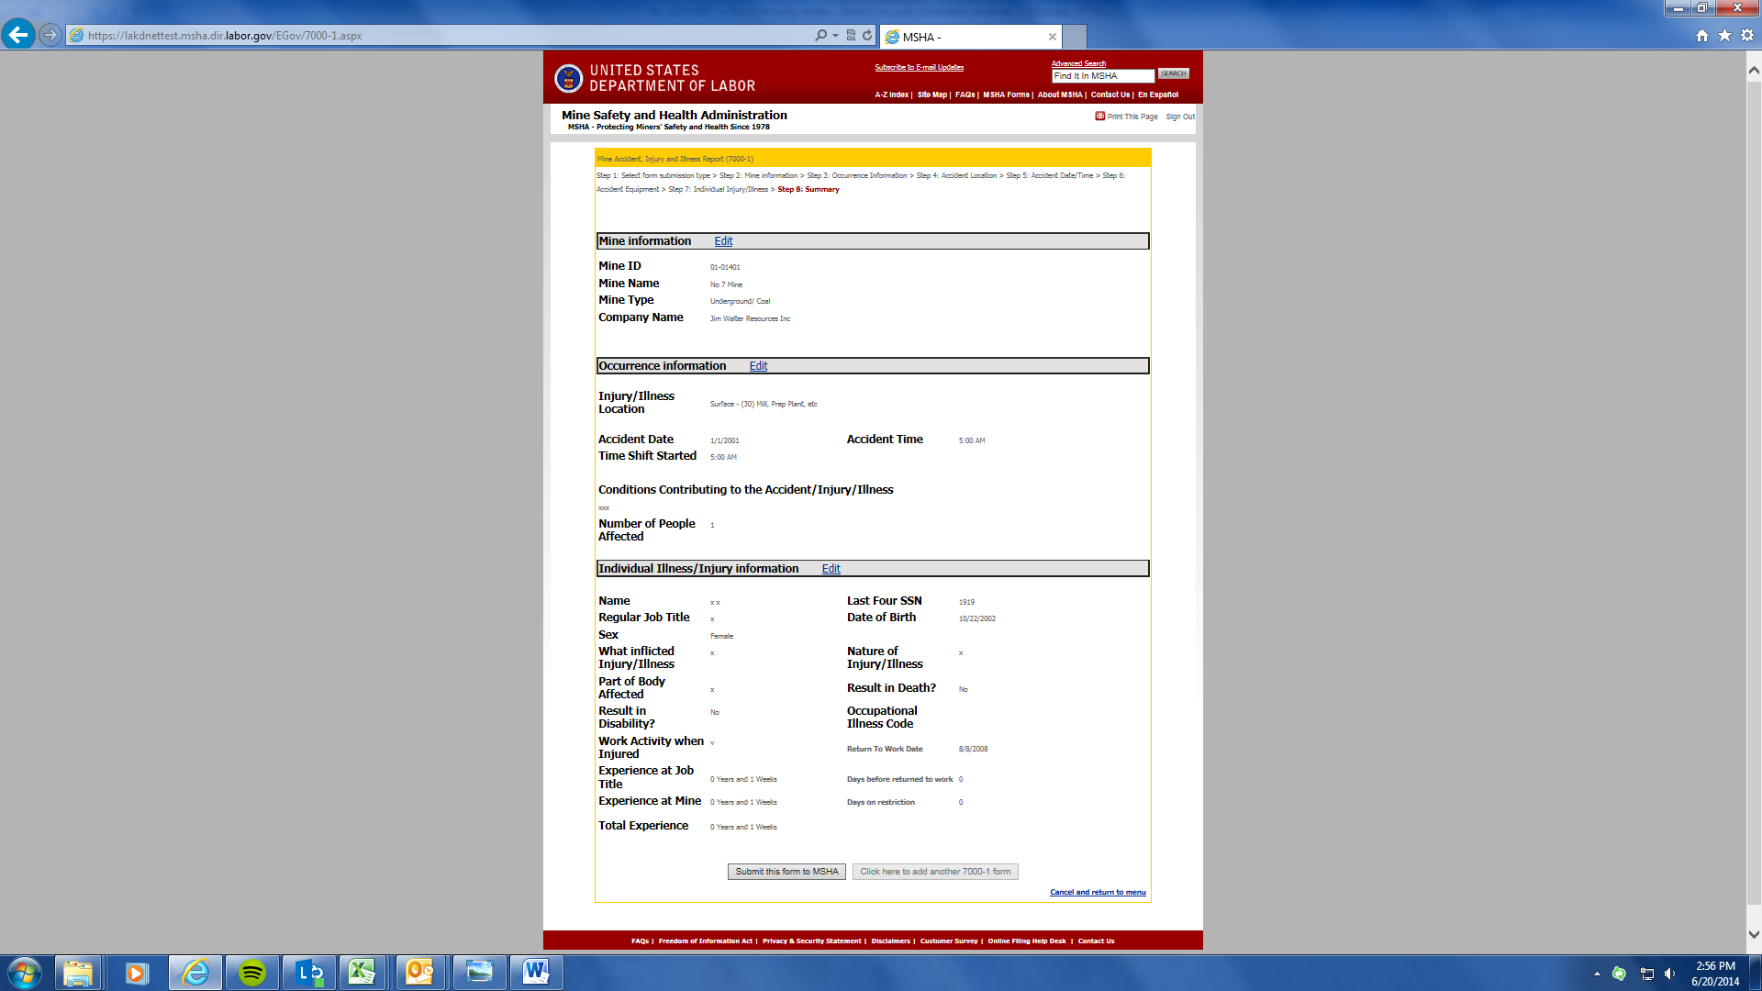Open the new blank tab button

click(1075, 37)
